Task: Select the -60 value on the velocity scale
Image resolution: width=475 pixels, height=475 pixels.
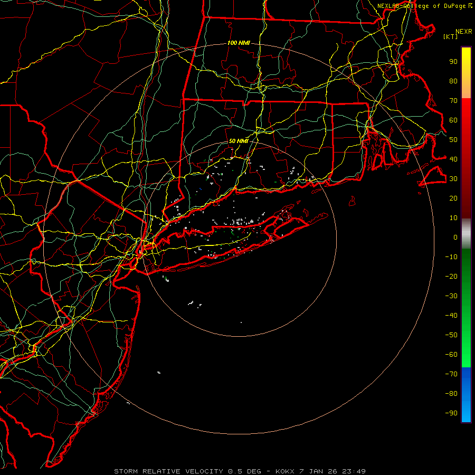Action: coord(451,355)
